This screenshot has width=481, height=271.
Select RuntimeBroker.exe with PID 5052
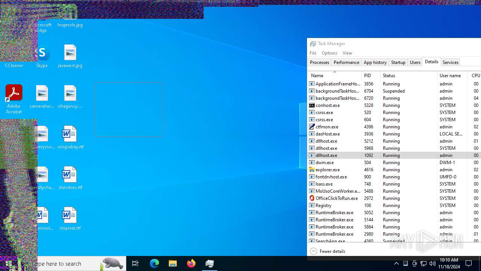tap(394, 213)
